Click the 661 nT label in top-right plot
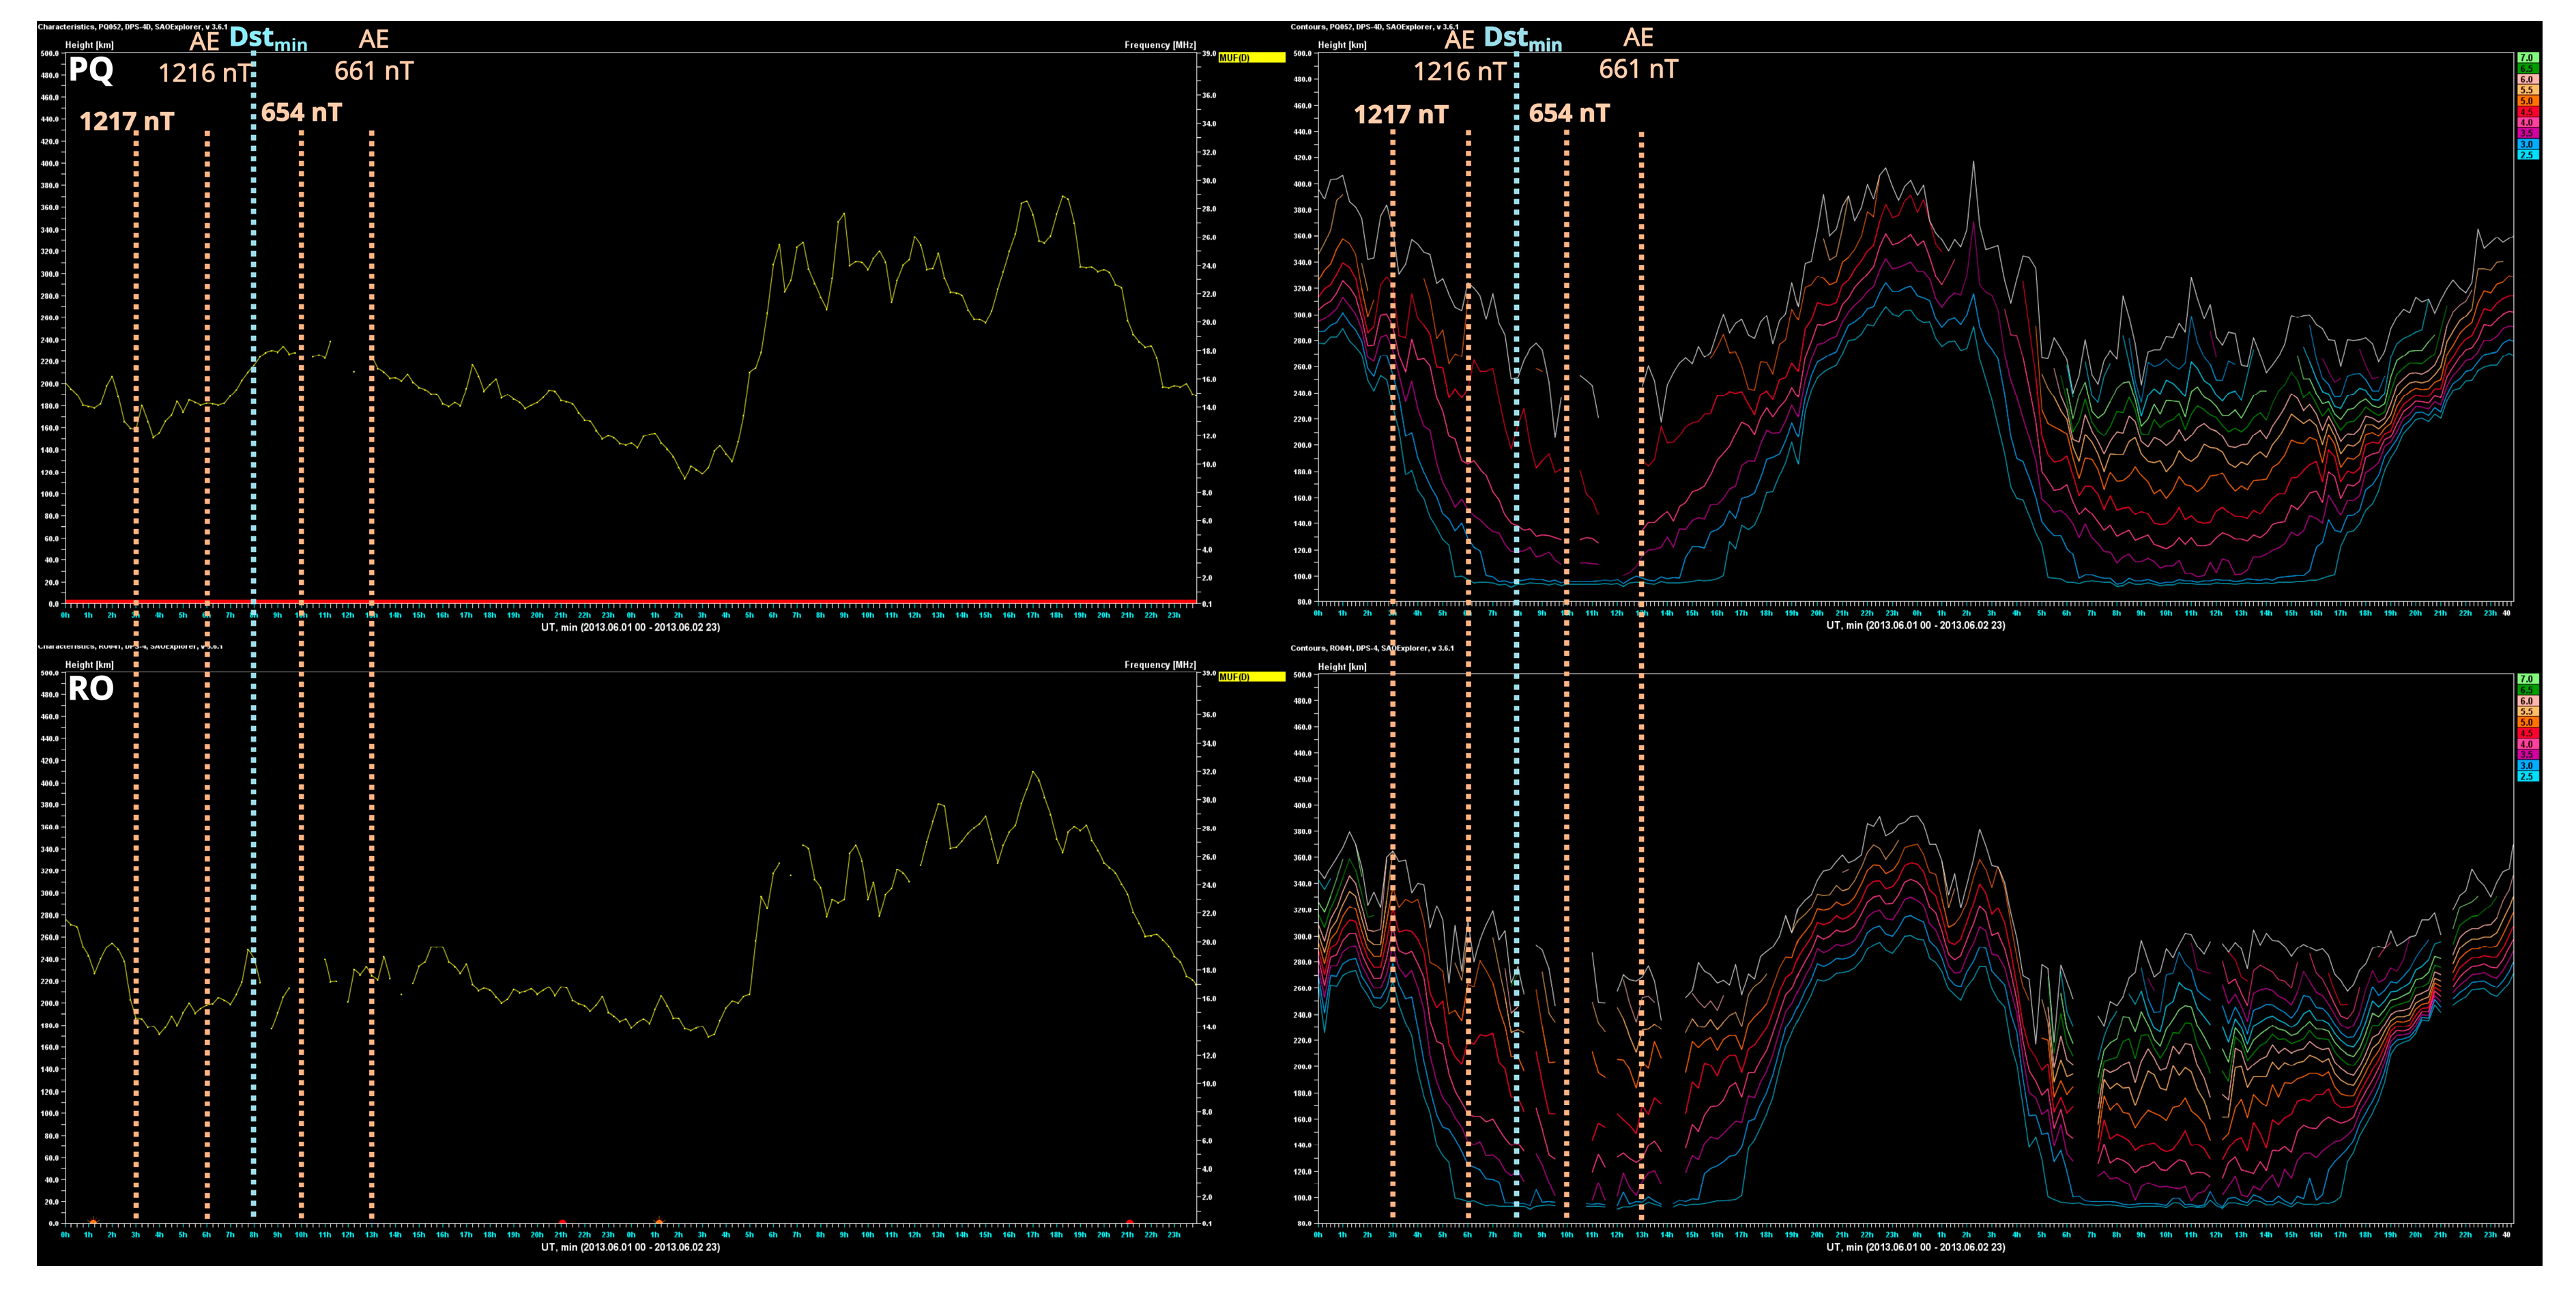The image size is (2576, 1307). click(1638, 70)
